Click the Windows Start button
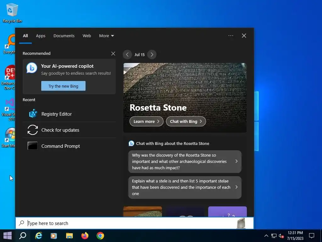Screen dimensions: 322x242 8,236
